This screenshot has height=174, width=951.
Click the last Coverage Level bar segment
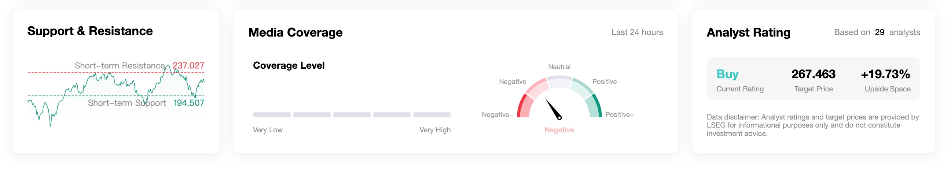tap(432, 115)
